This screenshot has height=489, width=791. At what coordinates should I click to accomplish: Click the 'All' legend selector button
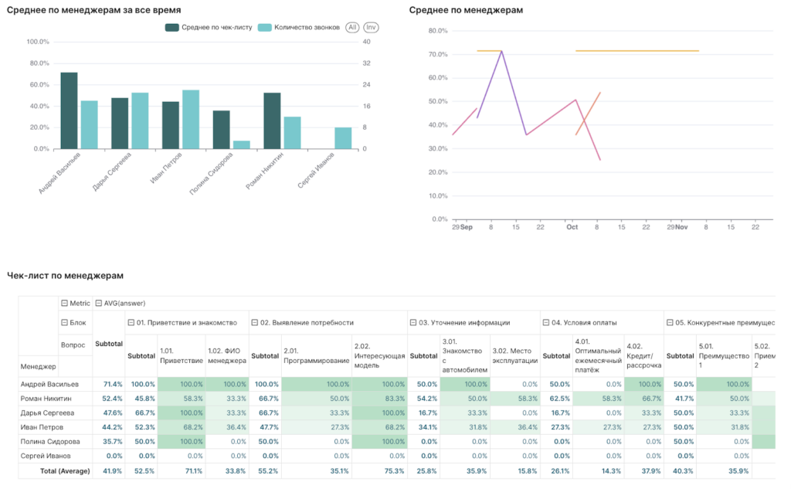(x=353, y=27)
